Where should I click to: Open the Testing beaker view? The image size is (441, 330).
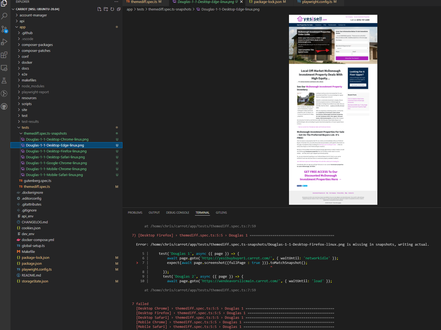[x=4, y=81]
